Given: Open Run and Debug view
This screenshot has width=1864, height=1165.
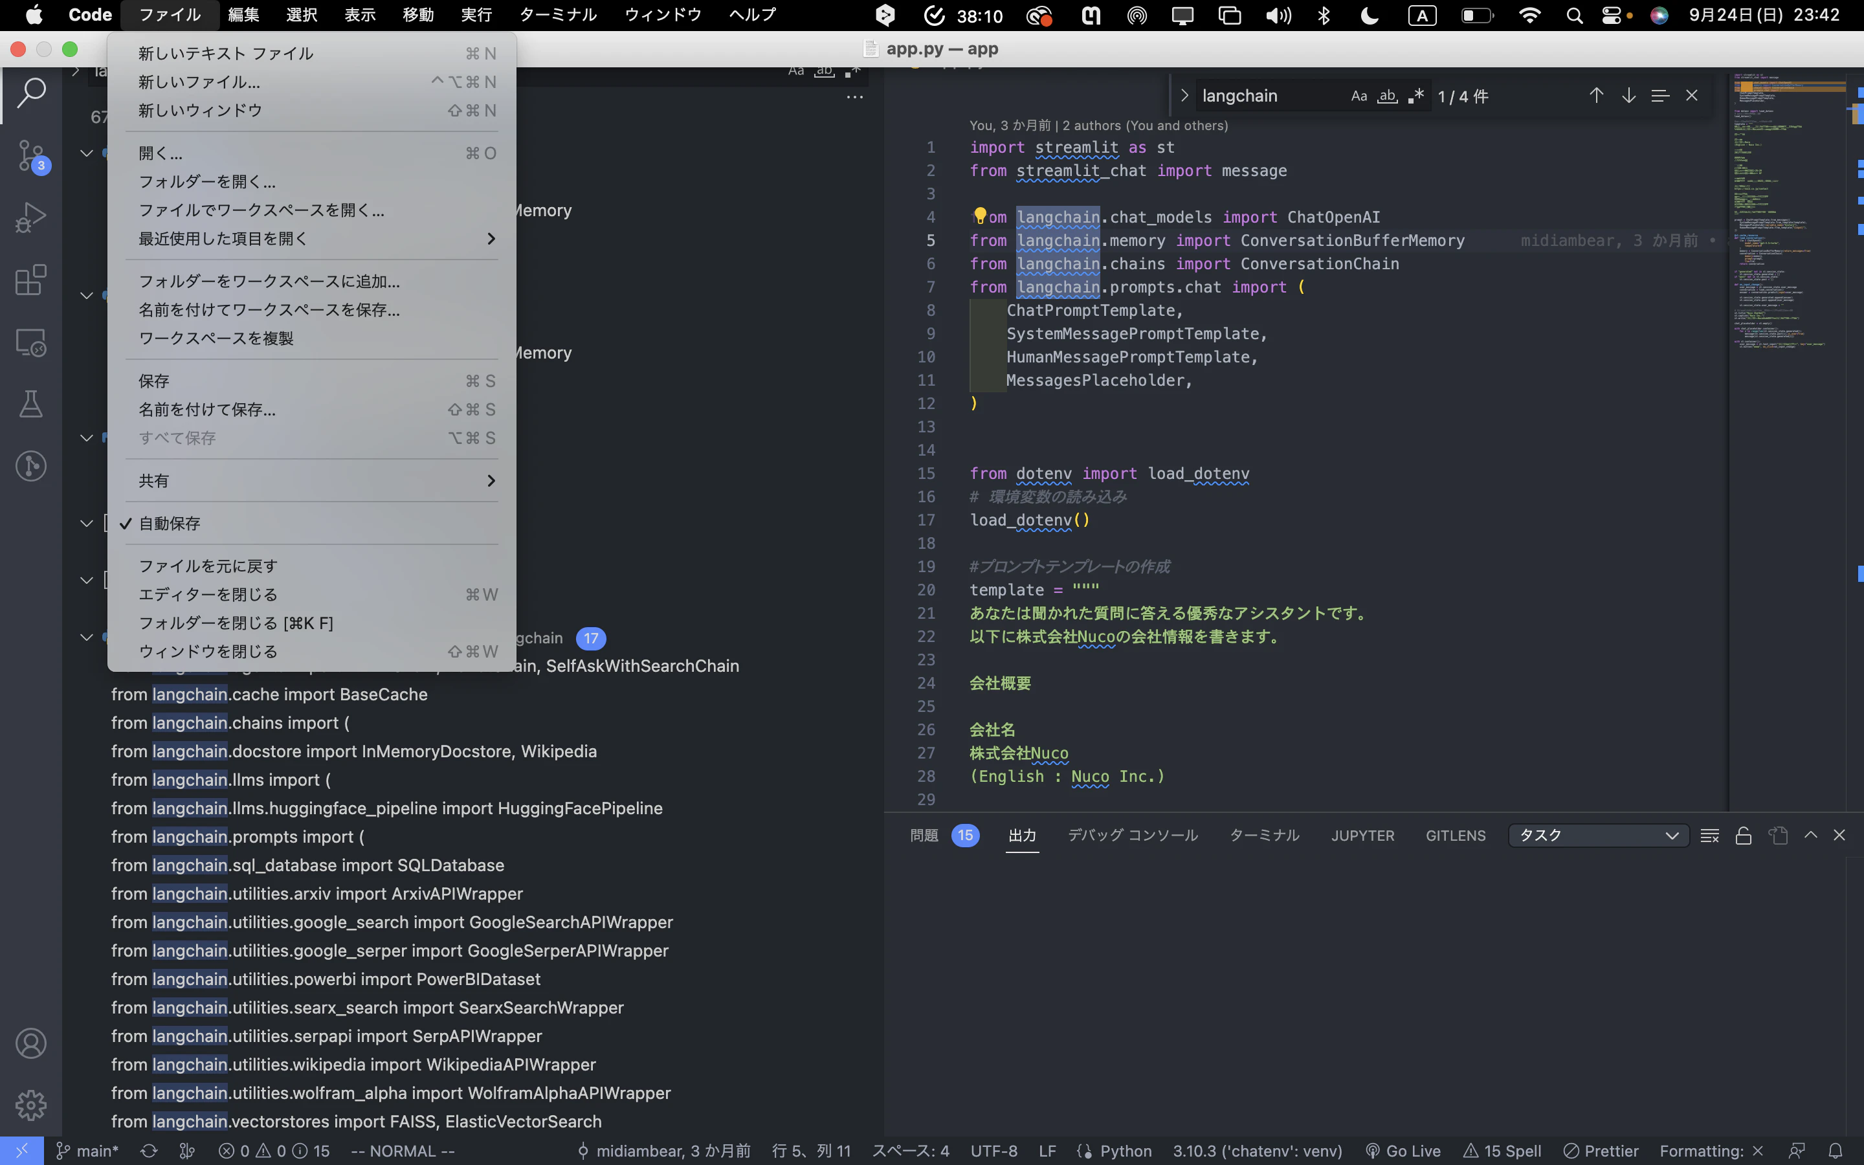Looking at the screenshot, I should [31, 217].
